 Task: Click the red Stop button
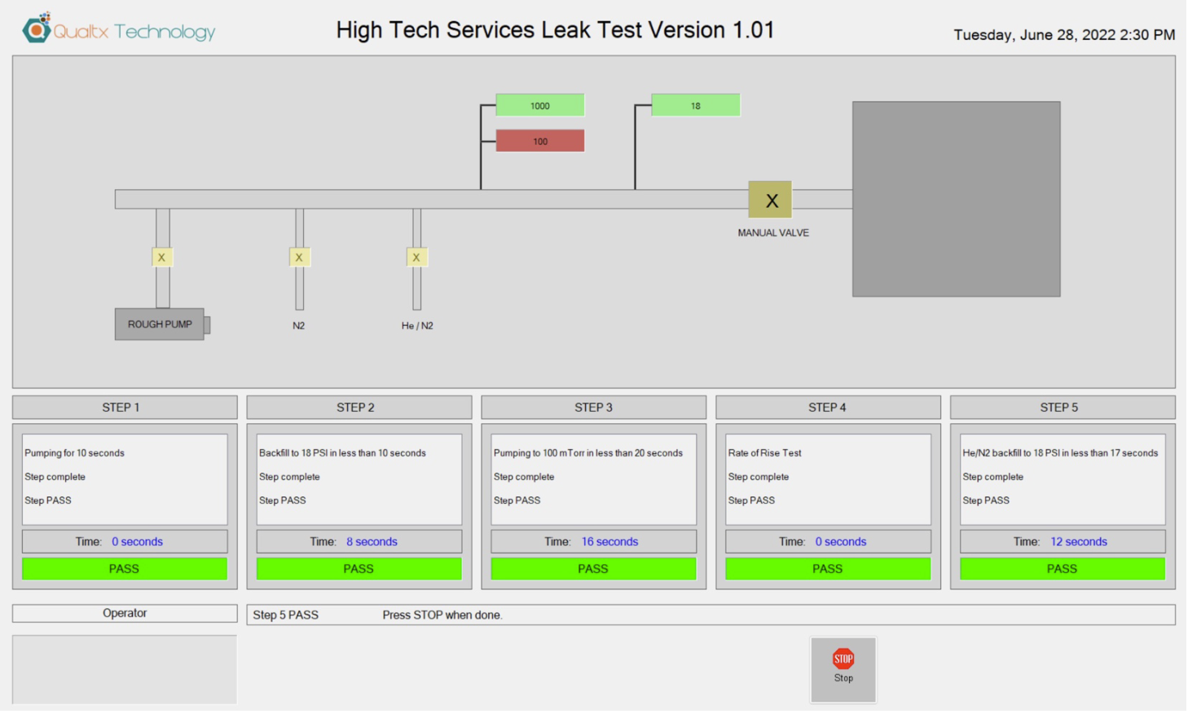point(843,669)
